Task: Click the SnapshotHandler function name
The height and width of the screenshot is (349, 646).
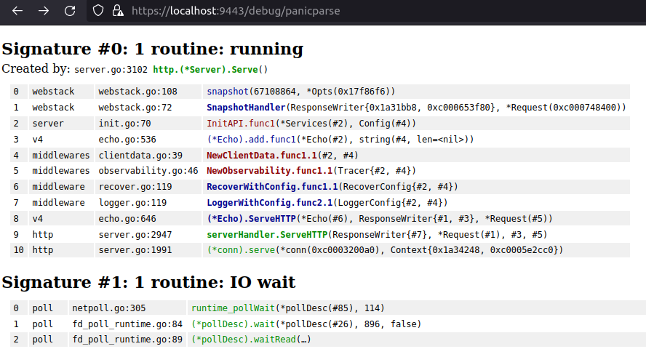Action: (247, 107)
